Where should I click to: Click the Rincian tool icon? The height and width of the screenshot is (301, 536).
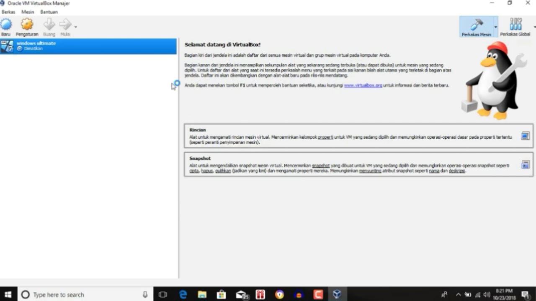525,135
